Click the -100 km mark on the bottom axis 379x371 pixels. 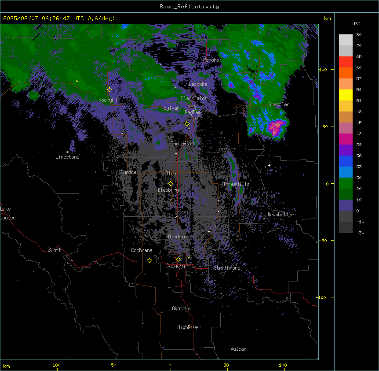(x=55, y=365)
